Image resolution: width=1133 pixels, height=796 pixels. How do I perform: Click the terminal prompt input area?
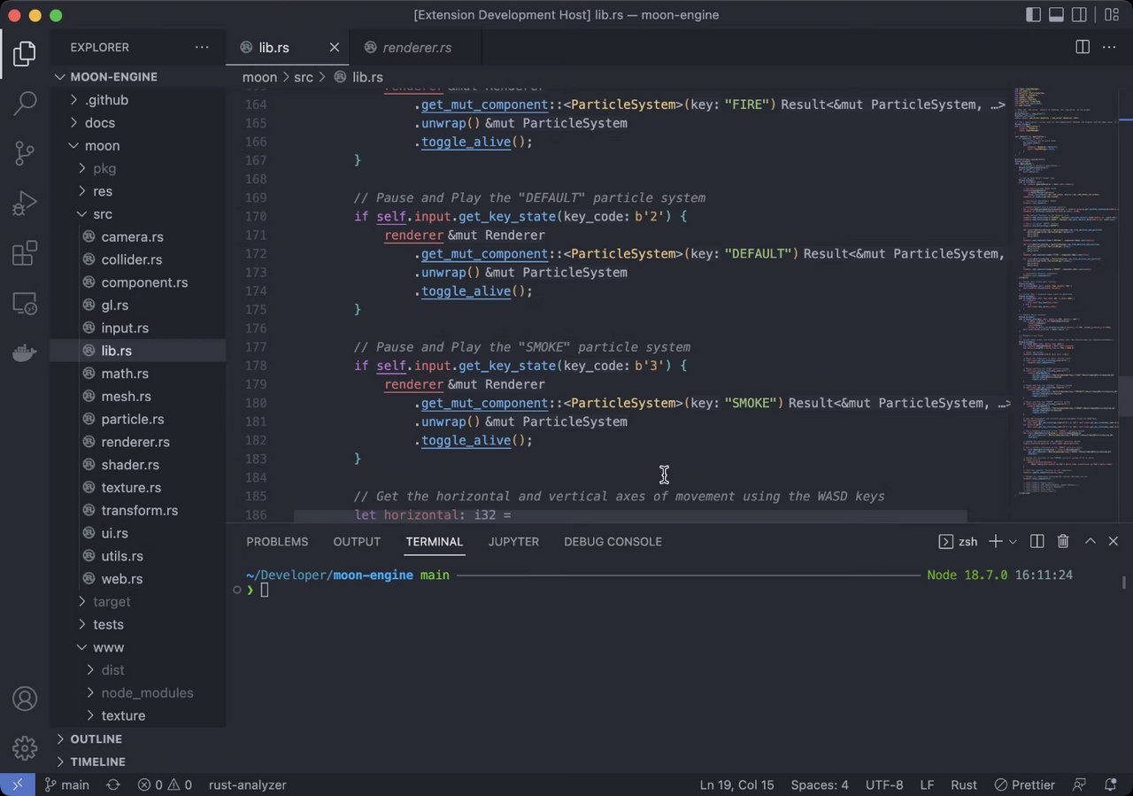[x=264, y=590]
